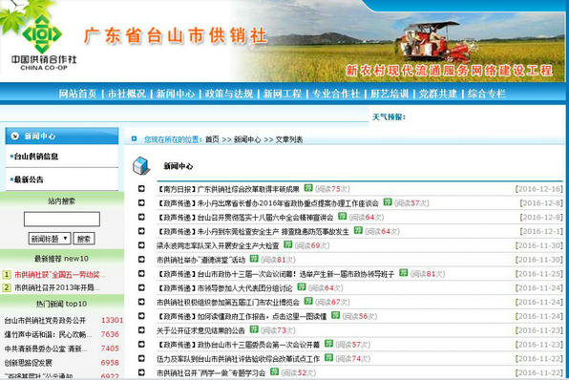Click 首页 in the breadcrumb path
Screen dimensions: 569x380
212,139
